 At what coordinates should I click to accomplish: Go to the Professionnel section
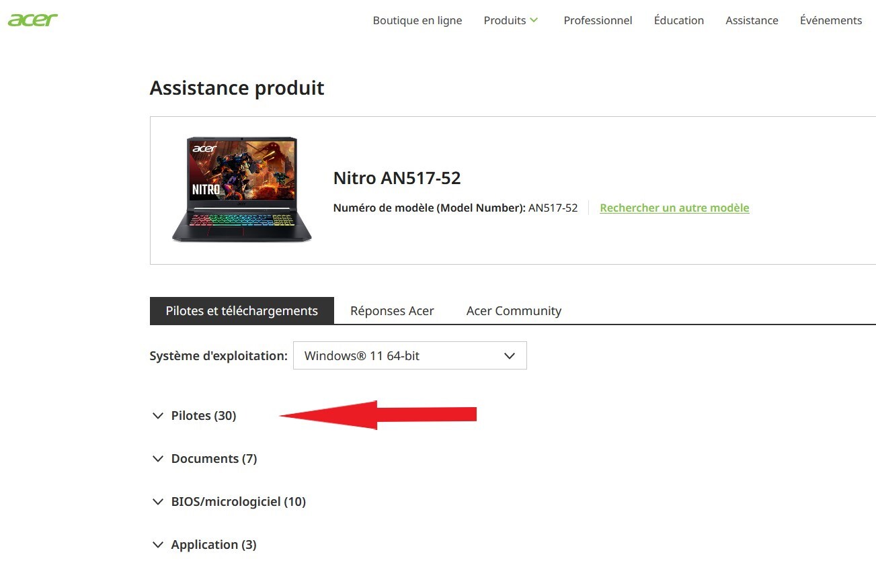(598, 20)
